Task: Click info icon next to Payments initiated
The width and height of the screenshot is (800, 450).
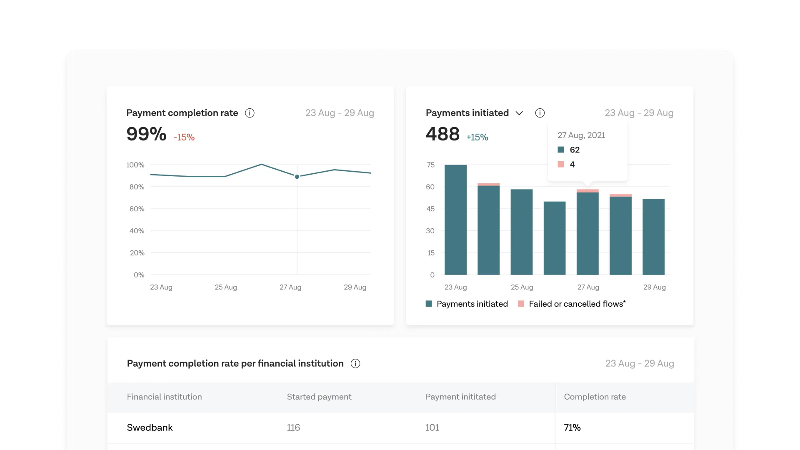Action: tap(540, 113)
